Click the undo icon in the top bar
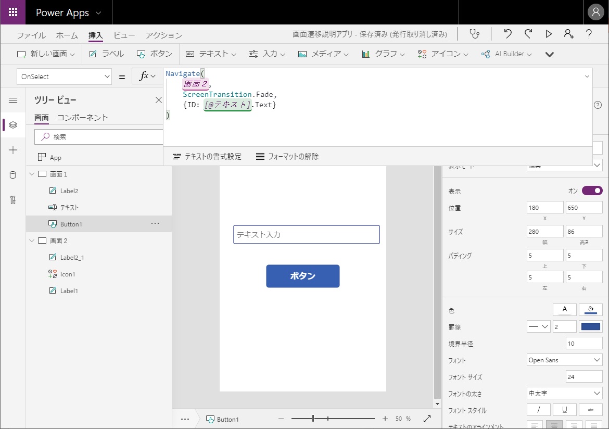This screenshot has width=609, height=430. tap(507, 33)
